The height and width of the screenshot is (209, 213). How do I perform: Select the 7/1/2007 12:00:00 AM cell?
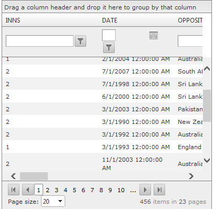(136, 71)
